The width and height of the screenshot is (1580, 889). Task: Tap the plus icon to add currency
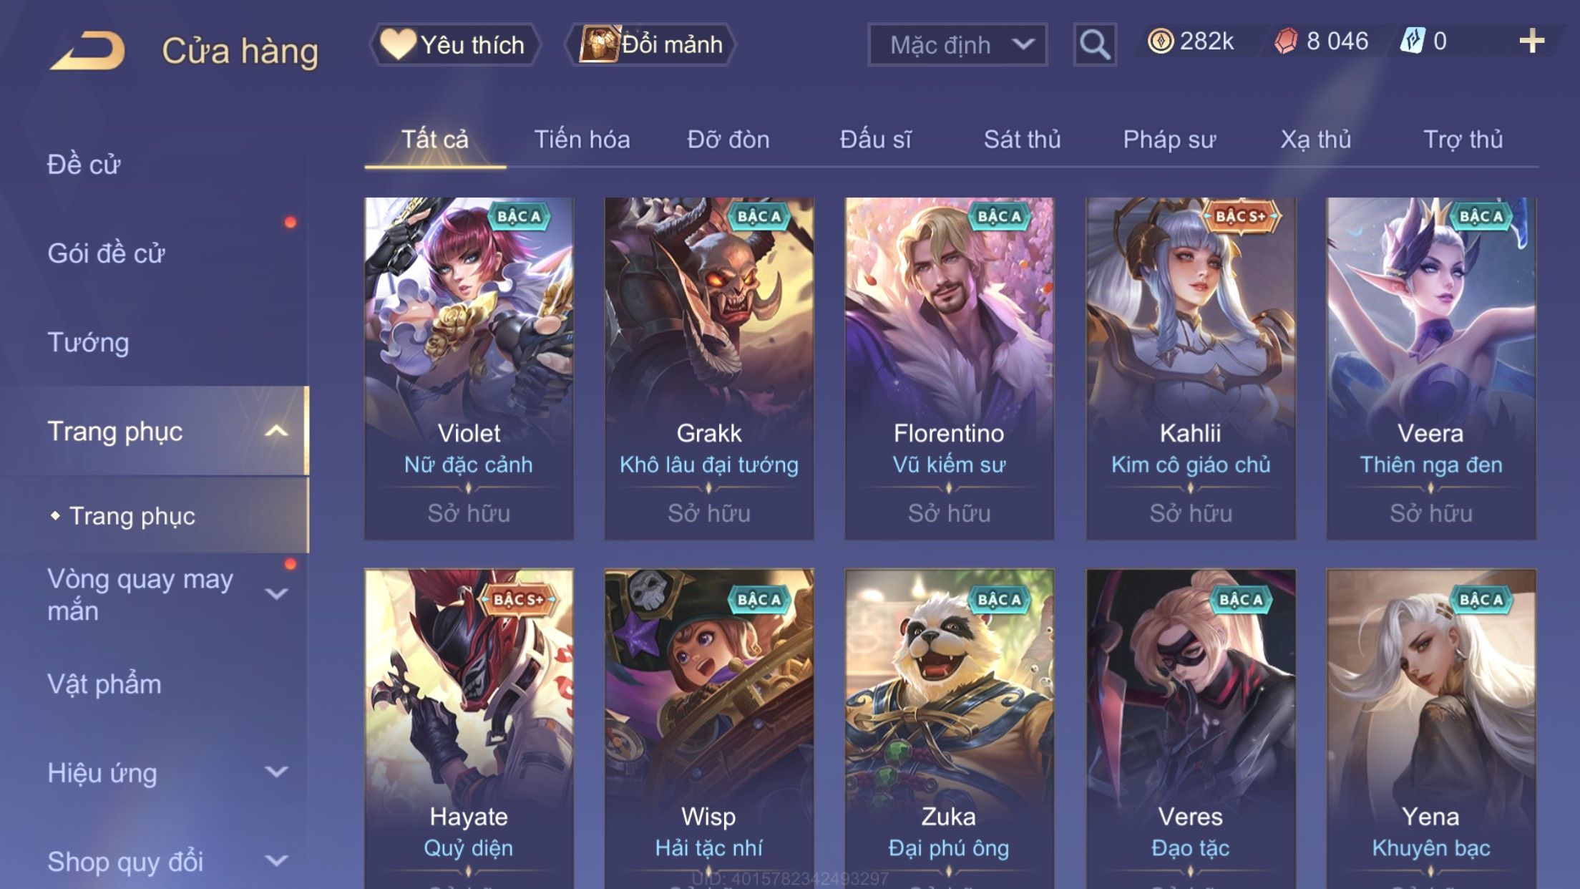[1531, 41]
